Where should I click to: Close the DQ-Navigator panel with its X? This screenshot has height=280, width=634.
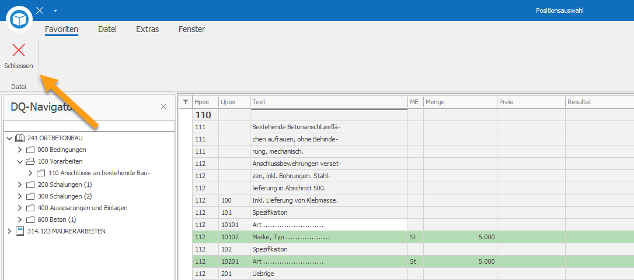[163, 107]
